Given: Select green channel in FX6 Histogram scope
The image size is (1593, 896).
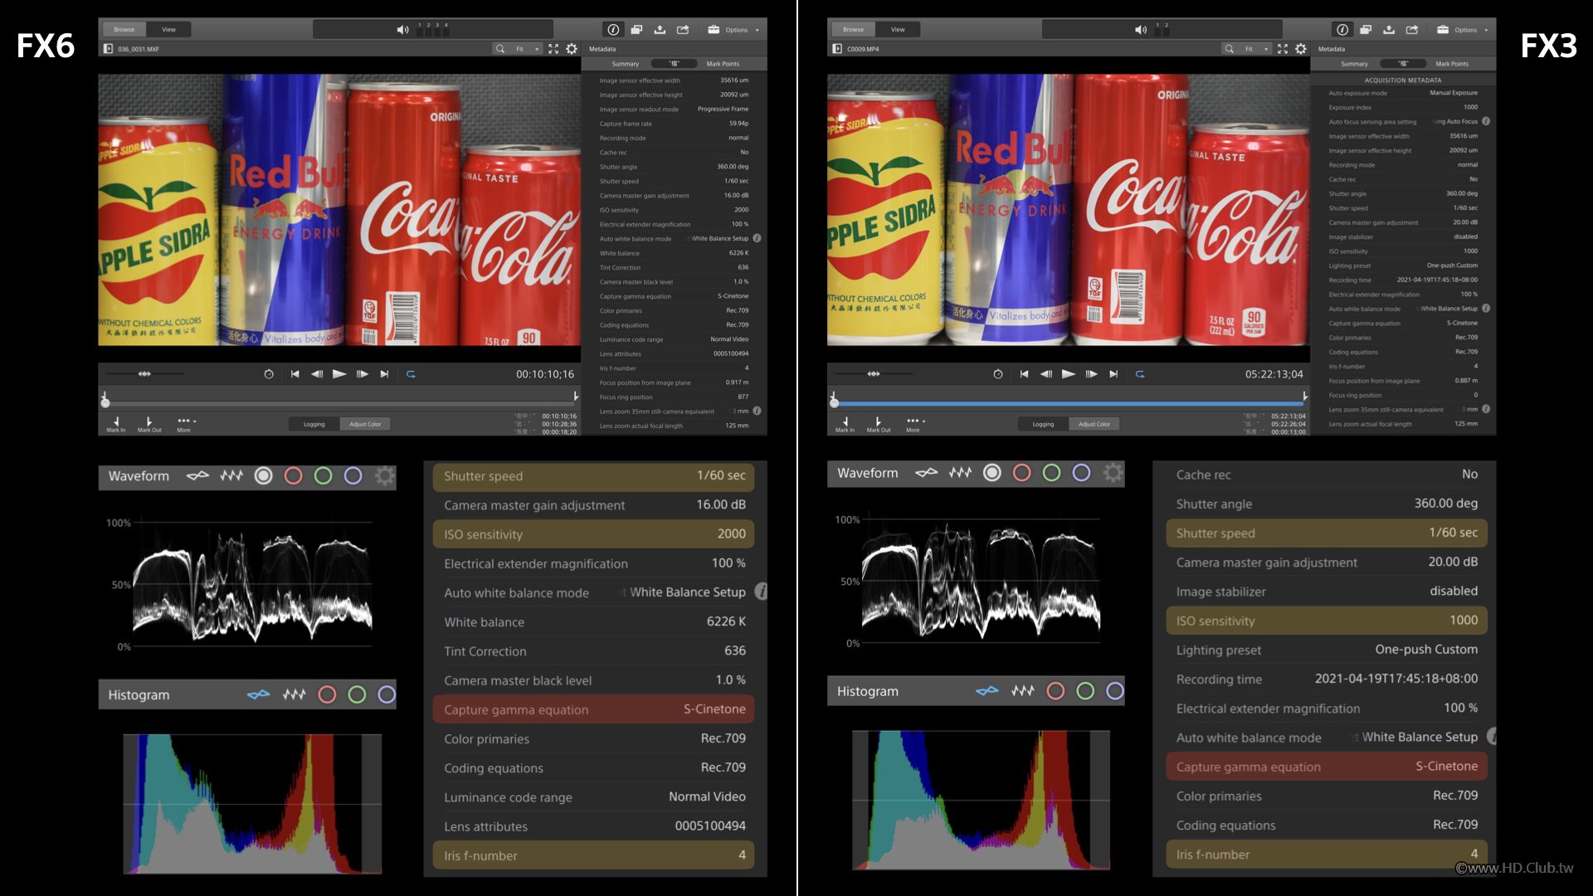Looking at the screenshot, I should tap(357, 694).
